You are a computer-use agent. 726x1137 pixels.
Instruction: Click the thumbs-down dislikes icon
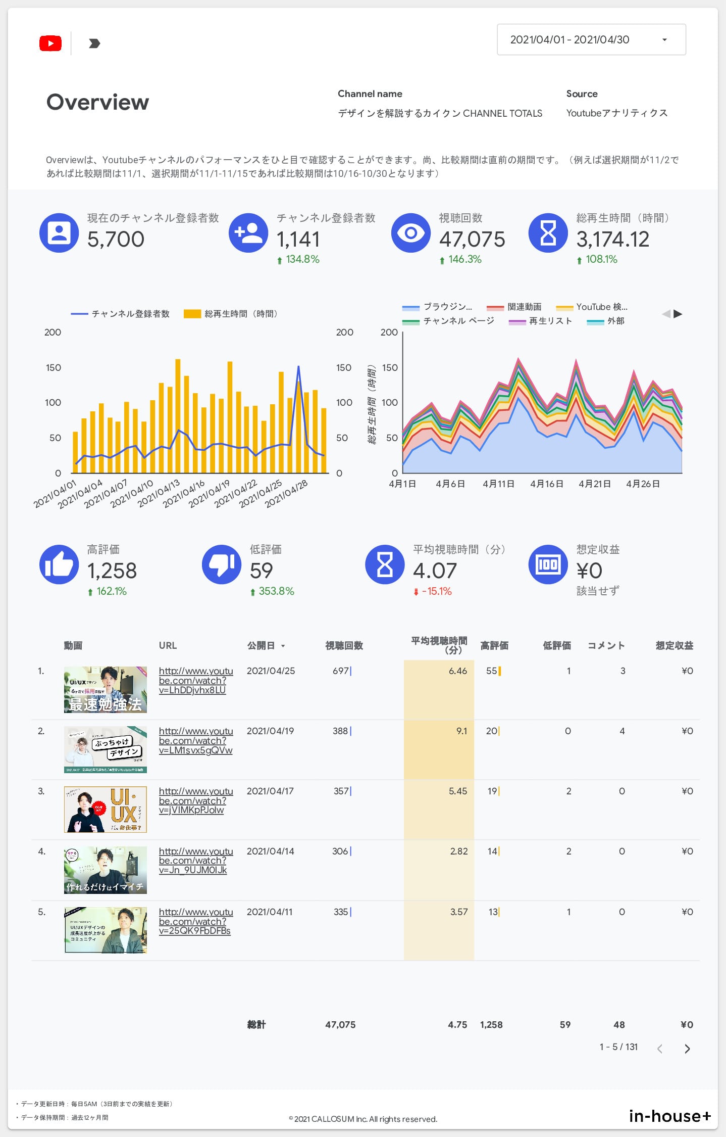coord(222,564)
